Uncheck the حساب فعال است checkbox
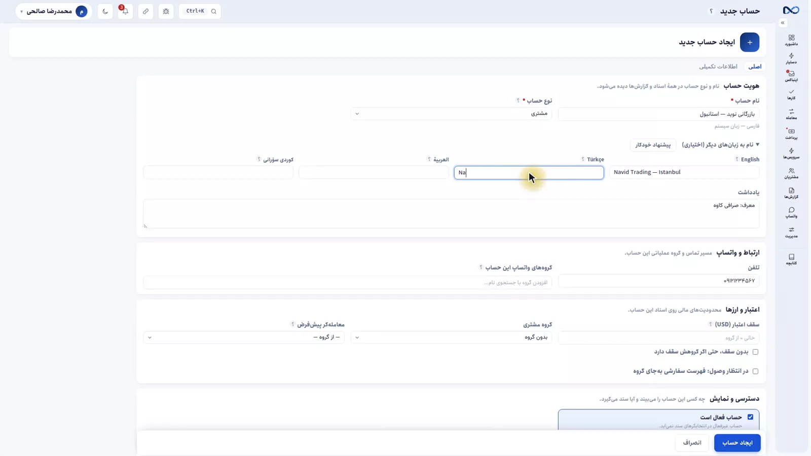 coord(750,417)
